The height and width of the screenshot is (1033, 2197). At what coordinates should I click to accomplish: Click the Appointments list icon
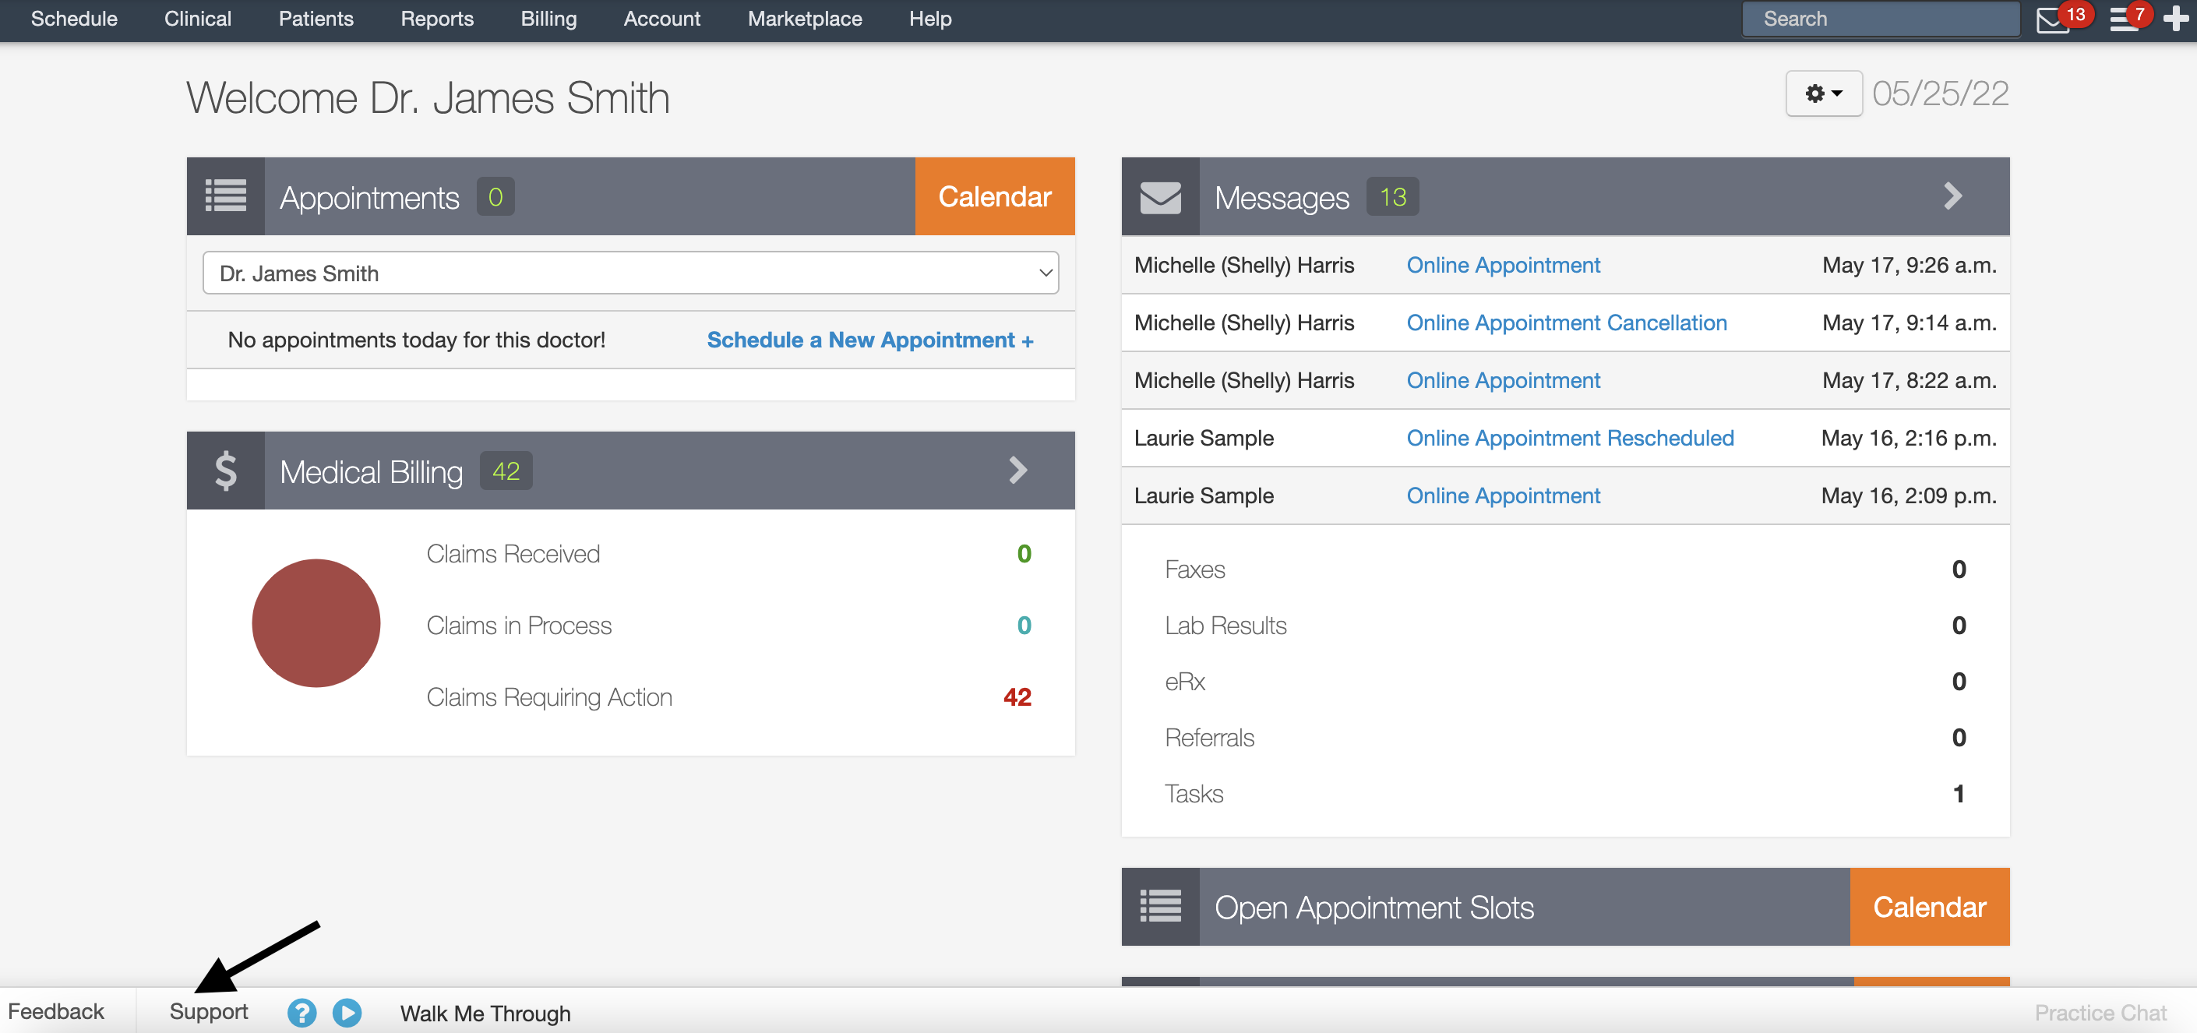pyautogui.click(x=226, y=196)
